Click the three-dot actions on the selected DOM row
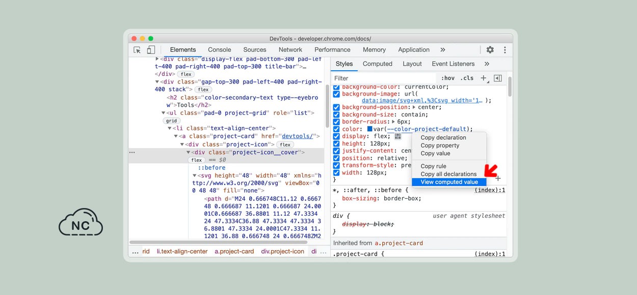Viewport: 637px width, 295px height. click(132, 153)
